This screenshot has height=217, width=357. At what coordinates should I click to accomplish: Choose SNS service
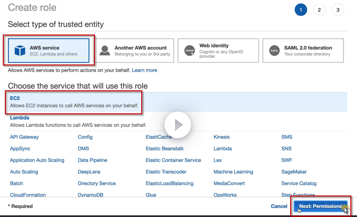click(x=287, y=149)
